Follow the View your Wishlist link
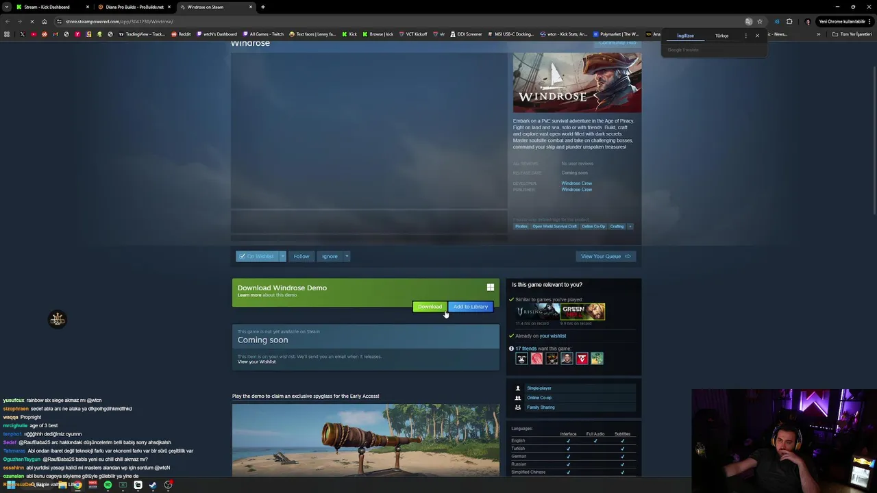This screenshot has height=493, width=877. pyautogui.click(x=256, y=362)
